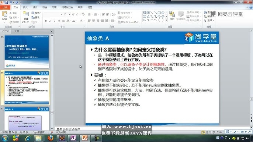Toggle Bold formatting
This screenshot has height=142, width=253.
[46, 21]
